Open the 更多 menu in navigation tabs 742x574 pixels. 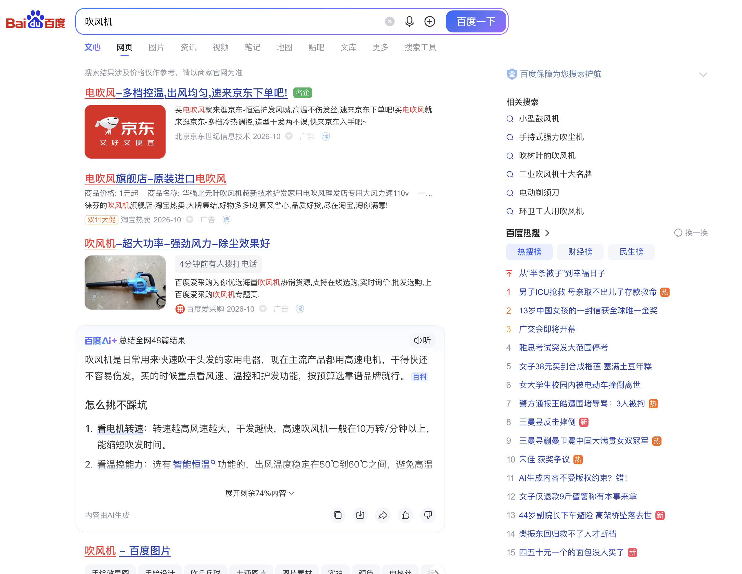[x=380, y=47]
